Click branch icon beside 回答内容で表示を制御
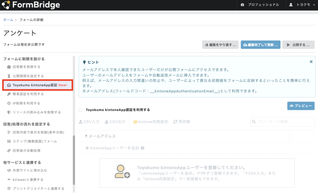The height and width of the screenshot is (196, 318). click(9, 132)
